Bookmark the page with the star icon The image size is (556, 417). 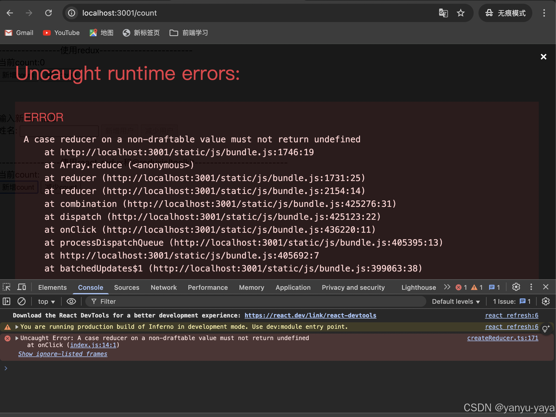pos(461,13)
